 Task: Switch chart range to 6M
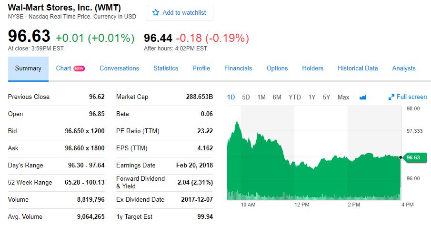(277, 97)
